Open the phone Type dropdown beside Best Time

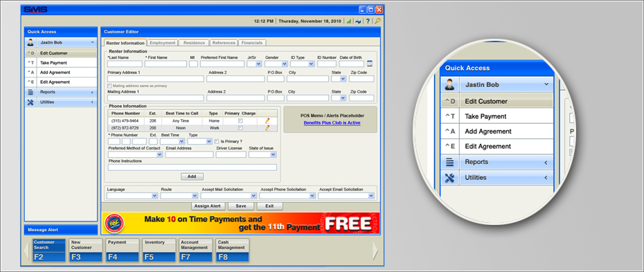pyautogui.click(x=199, y=141)
